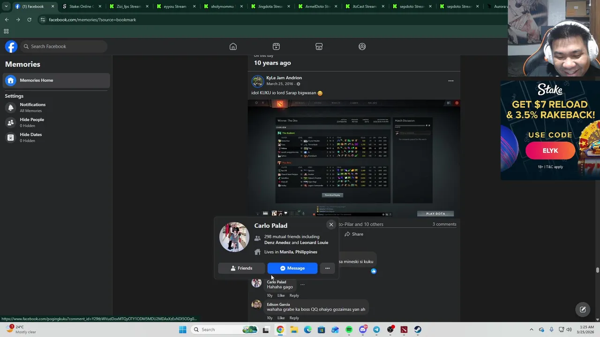Click the Facebook logo

[11, 46]
